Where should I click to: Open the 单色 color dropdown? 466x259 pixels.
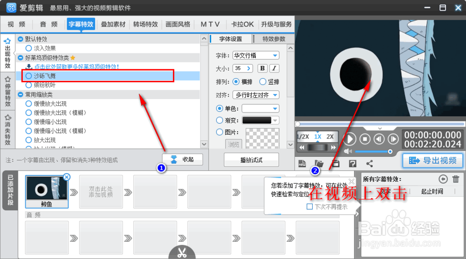click(x=260, y=109)
